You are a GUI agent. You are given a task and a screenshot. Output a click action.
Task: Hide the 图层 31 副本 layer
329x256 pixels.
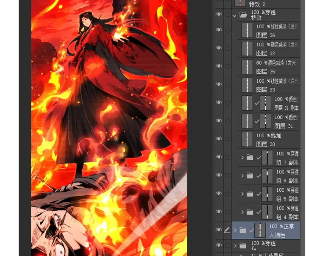[x=219, y=102]
